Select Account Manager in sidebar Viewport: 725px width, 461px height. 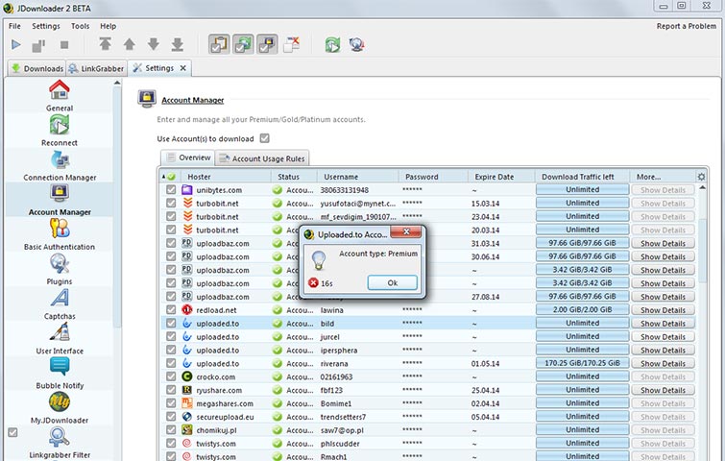coord(60,200)
